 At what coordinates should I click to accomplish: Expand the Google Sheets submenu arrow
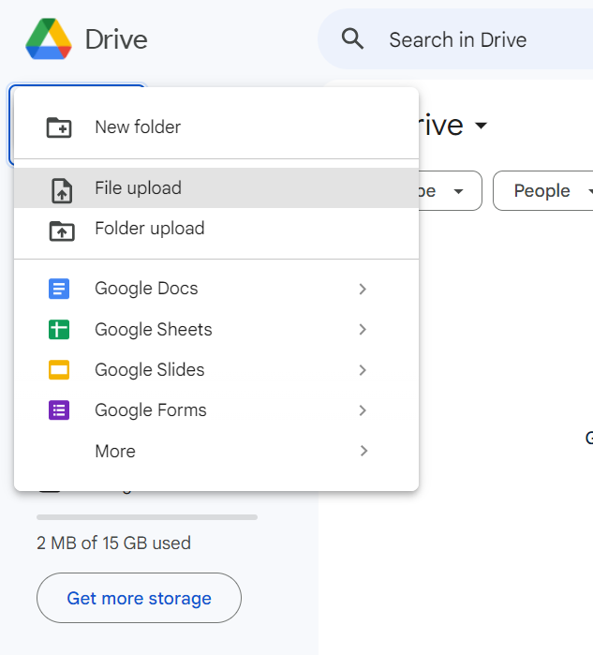tap(363, 330)
